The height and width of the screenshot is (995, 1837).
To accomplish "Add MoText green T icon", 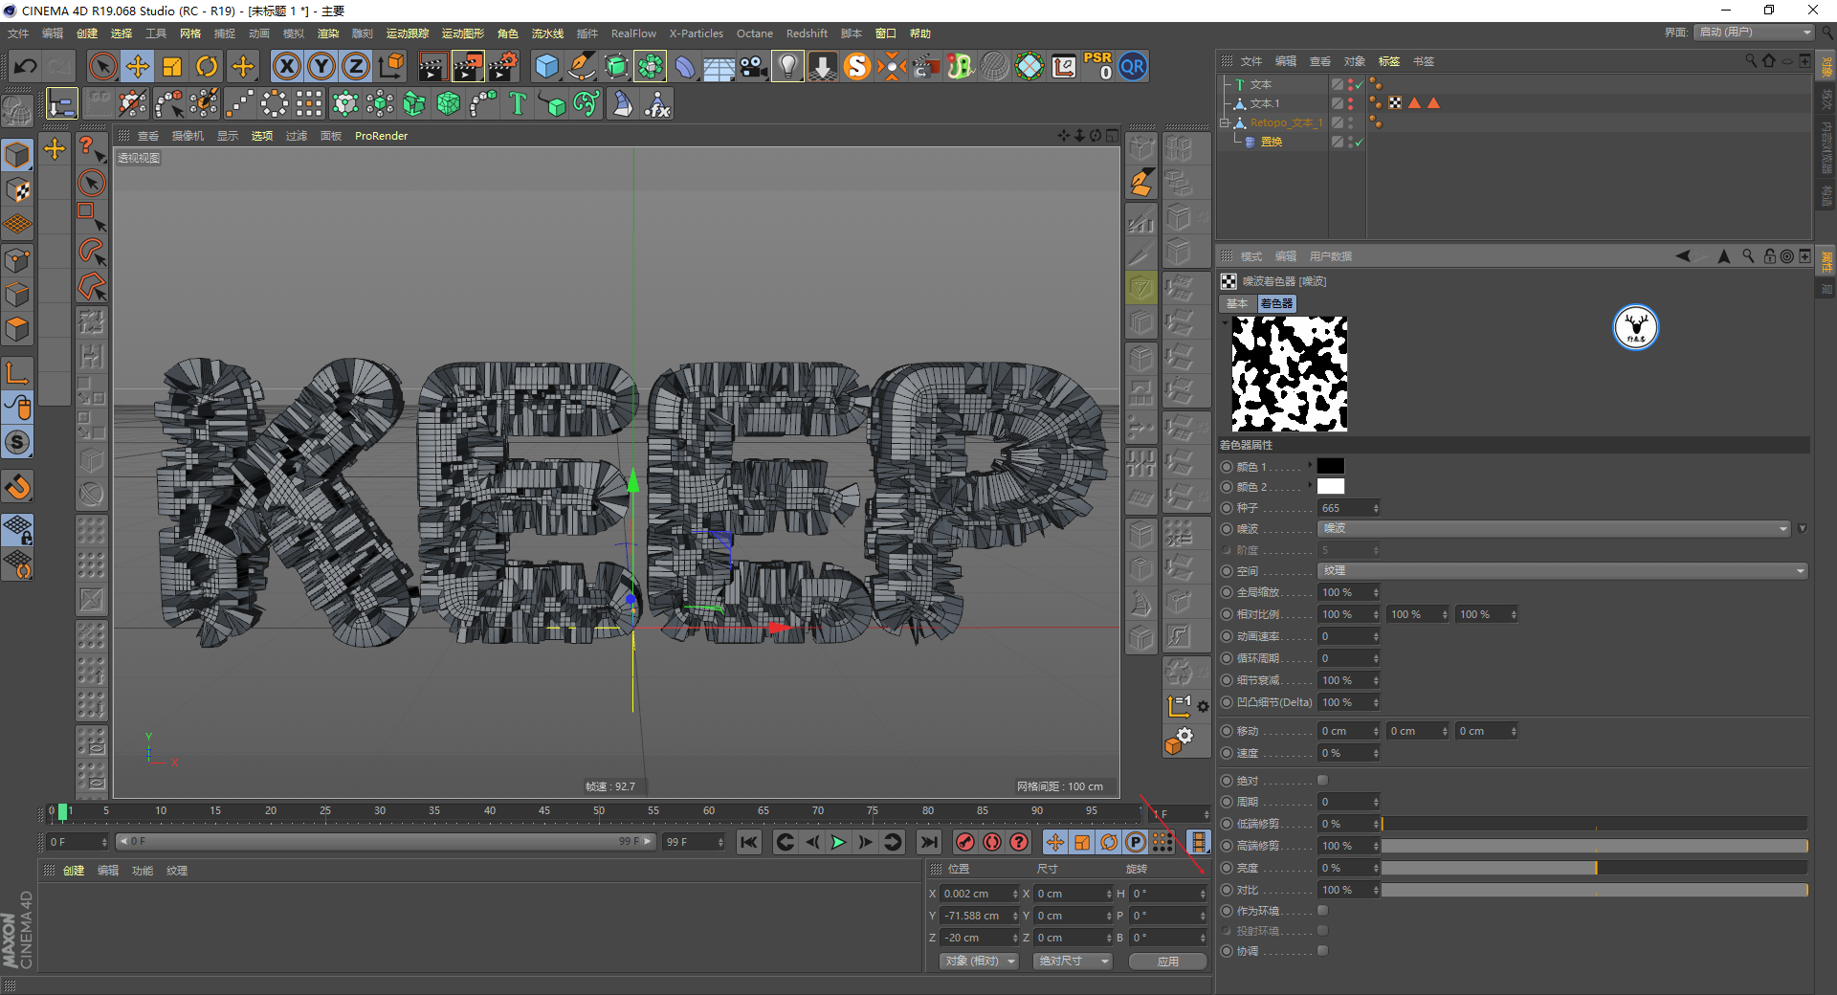I will (518, 103).
